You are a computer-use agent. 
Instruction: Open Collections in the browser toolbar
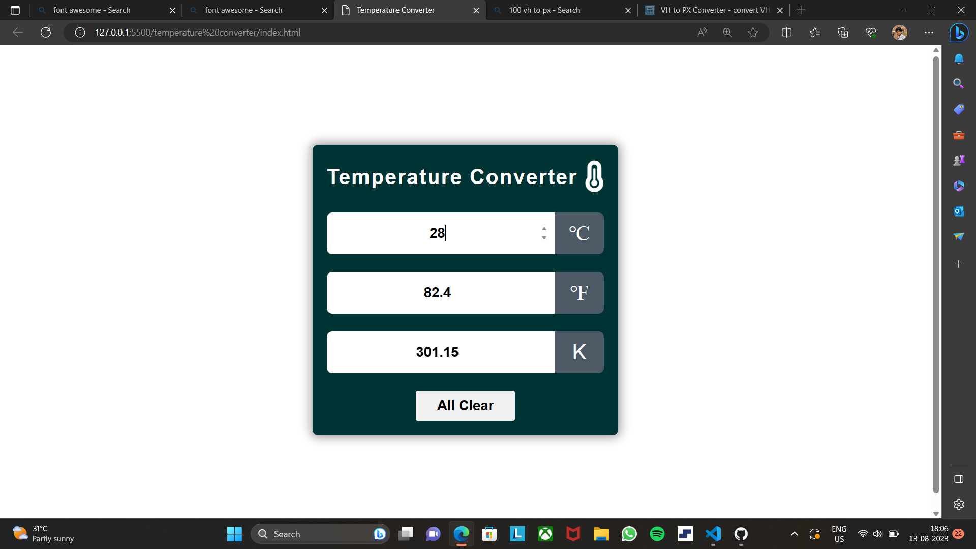coord(842,33)
